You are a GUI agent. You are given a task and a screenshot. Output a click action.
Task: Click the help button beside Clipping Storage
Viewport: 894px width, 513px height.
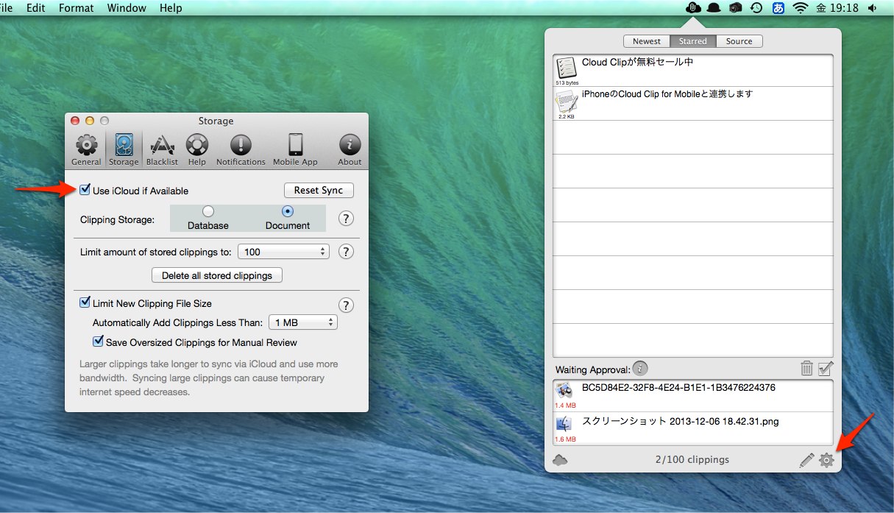346,219
